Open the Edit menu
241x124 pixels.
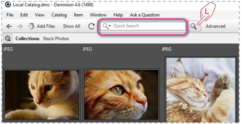pos(24,15)
